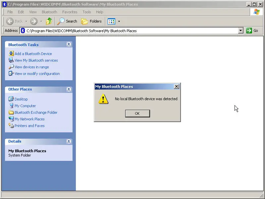Click the My Computer icon

(x=11, y=105)
